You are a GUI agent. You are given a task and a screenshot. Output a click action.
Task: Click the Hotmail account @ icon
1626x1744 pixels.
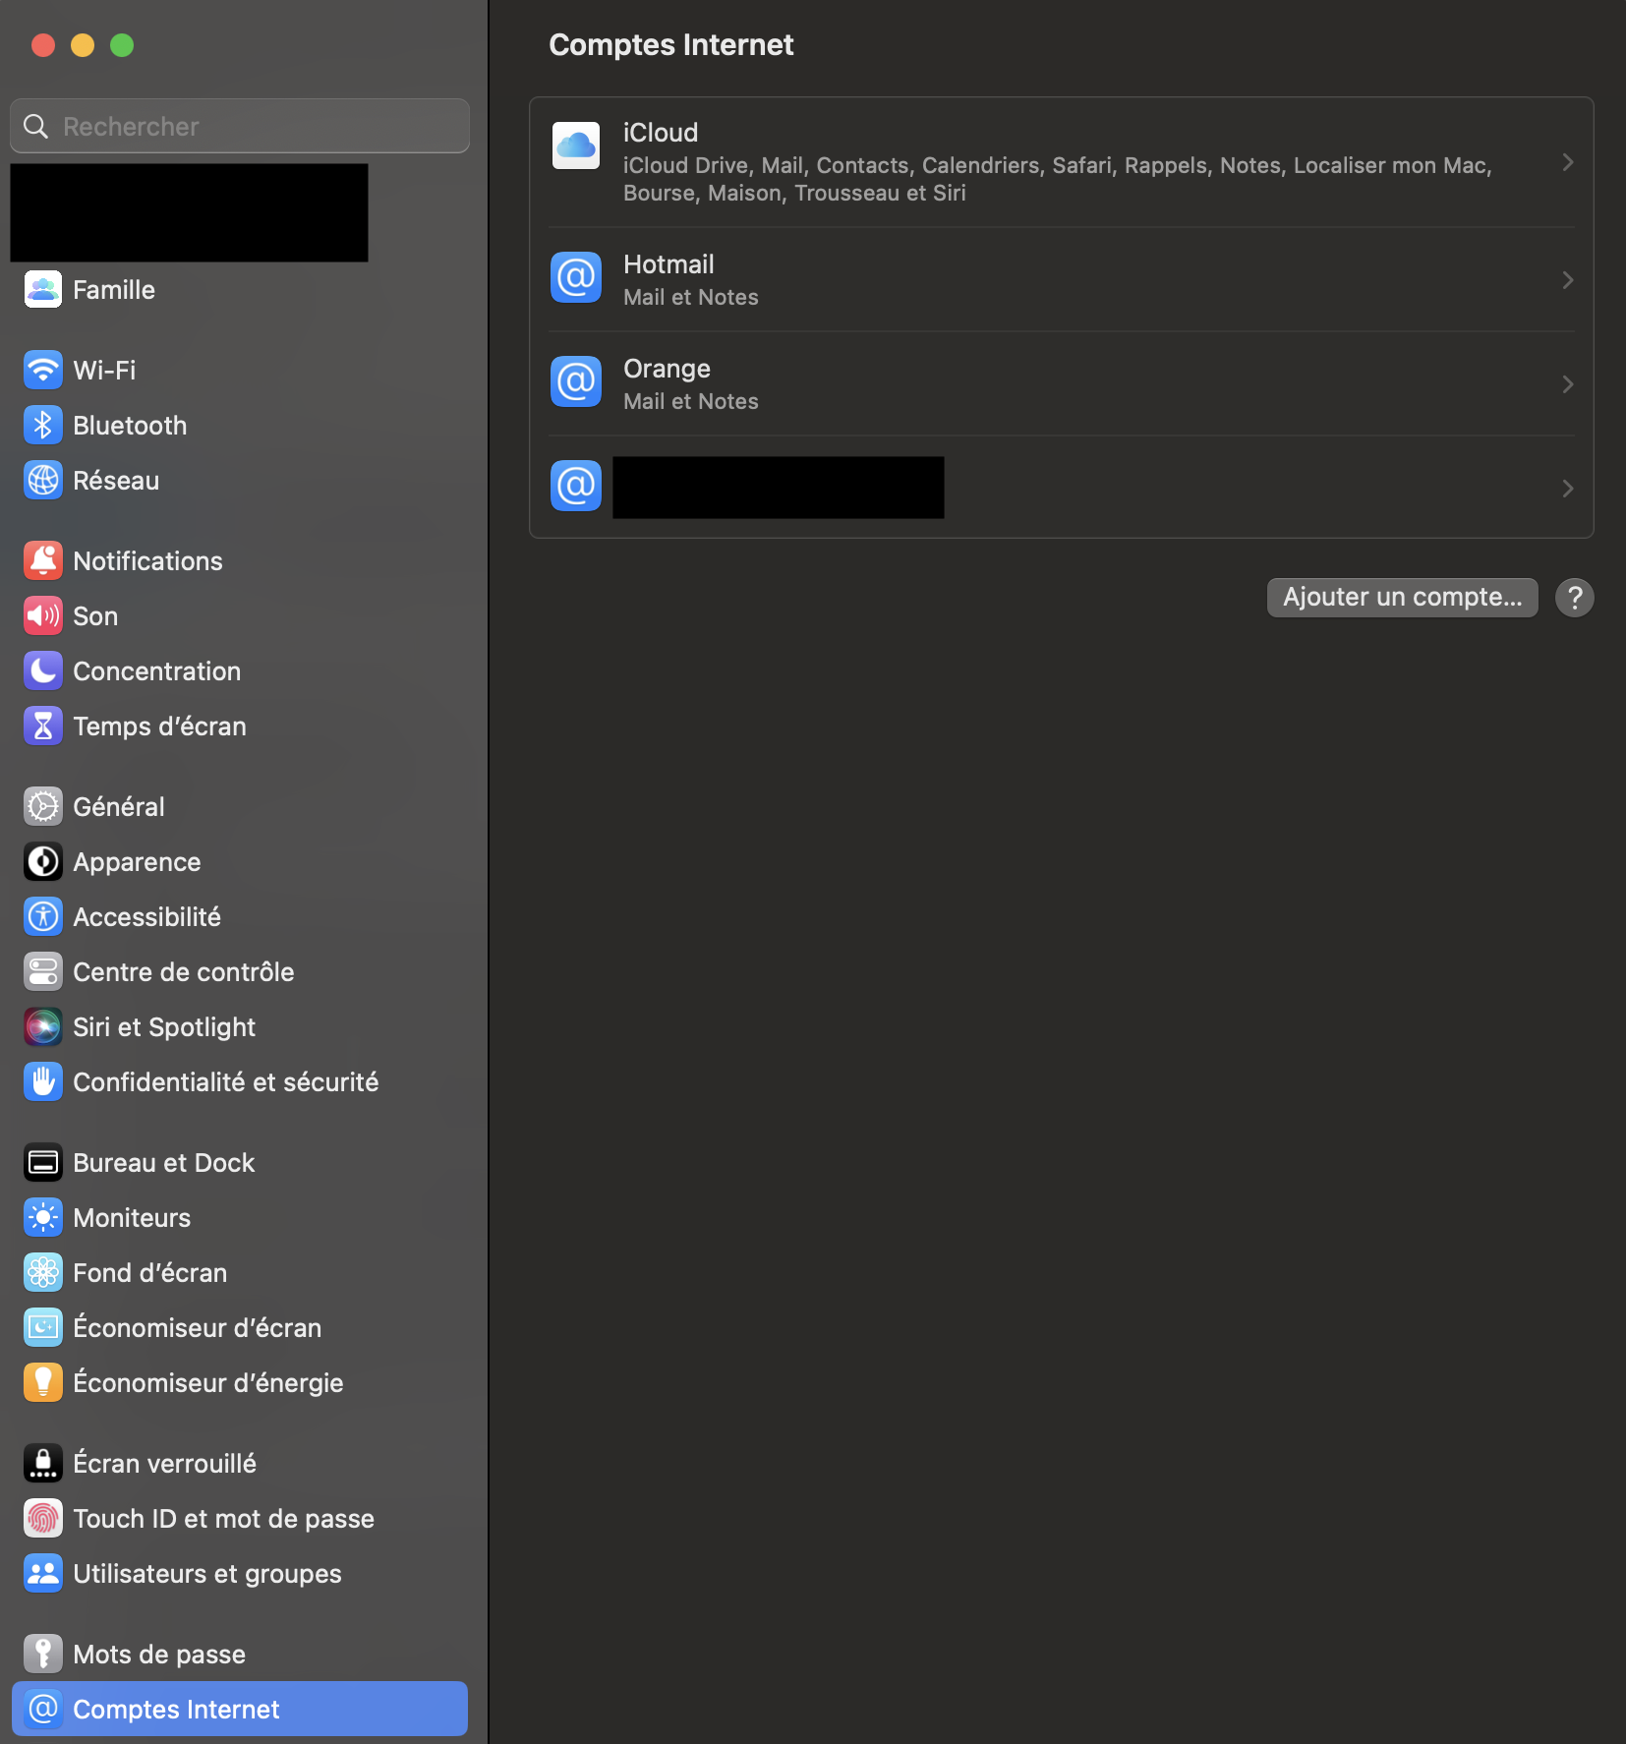576,278
